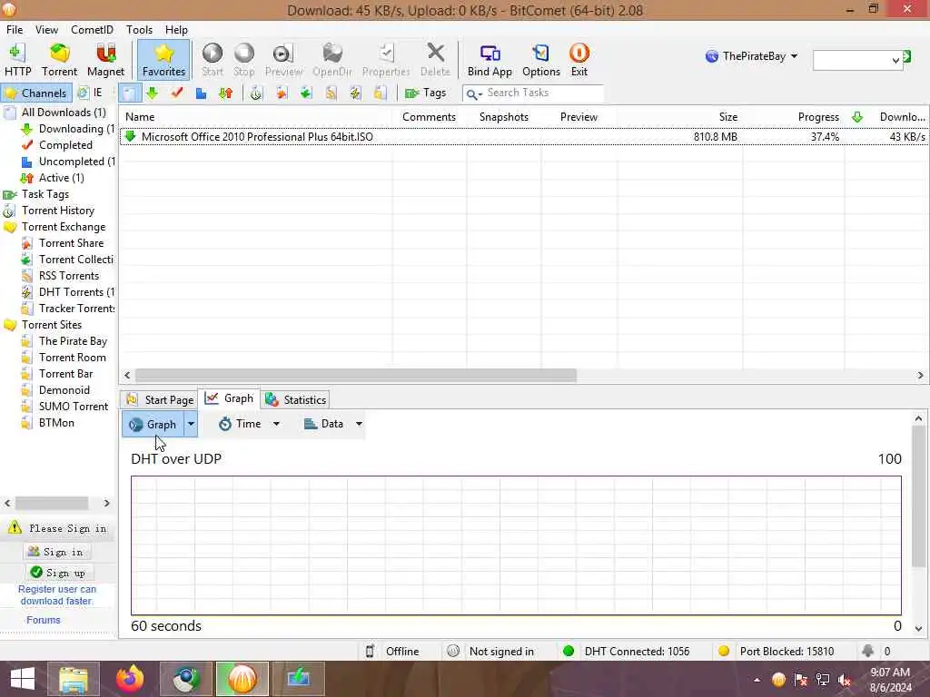930x697 pixels.
Task: Open search tasks magnifier dropdown
Action: pos(473,93)
